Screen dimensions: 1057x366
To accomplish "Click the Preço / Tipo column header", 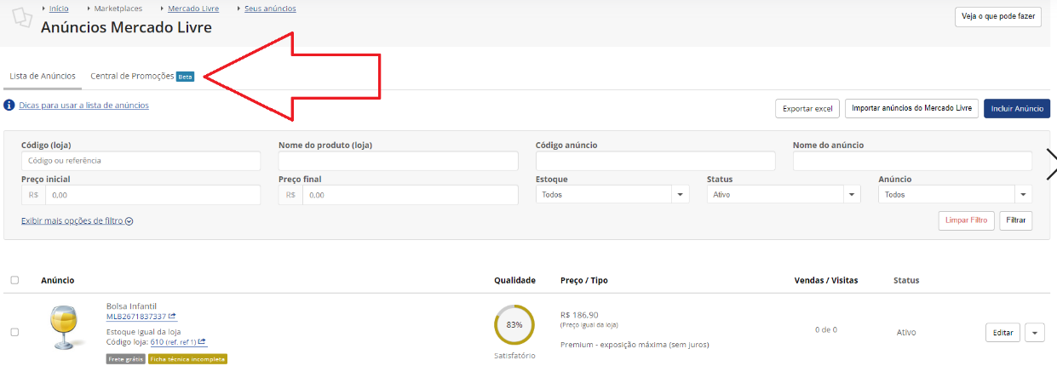I will point(584,280).
